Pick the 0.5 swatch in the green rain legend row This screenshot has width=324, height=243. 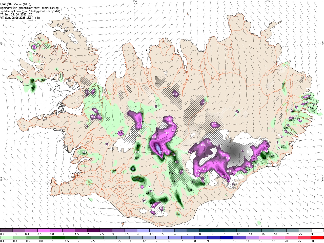pos(32,237)
